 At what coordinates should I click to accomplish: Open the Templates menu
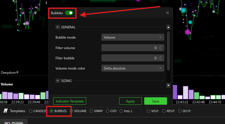[x=18, y=111]
